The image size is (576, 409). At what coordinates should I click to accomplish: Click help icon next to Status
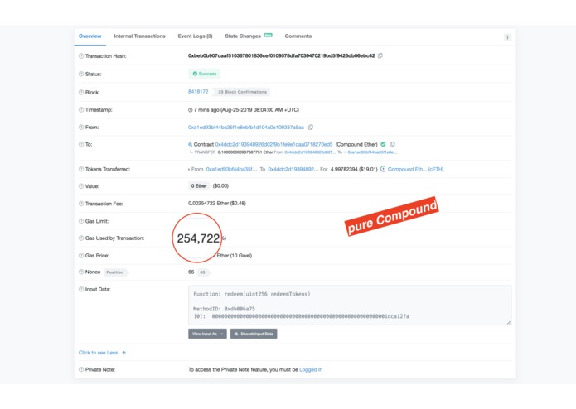pos(81,74)
